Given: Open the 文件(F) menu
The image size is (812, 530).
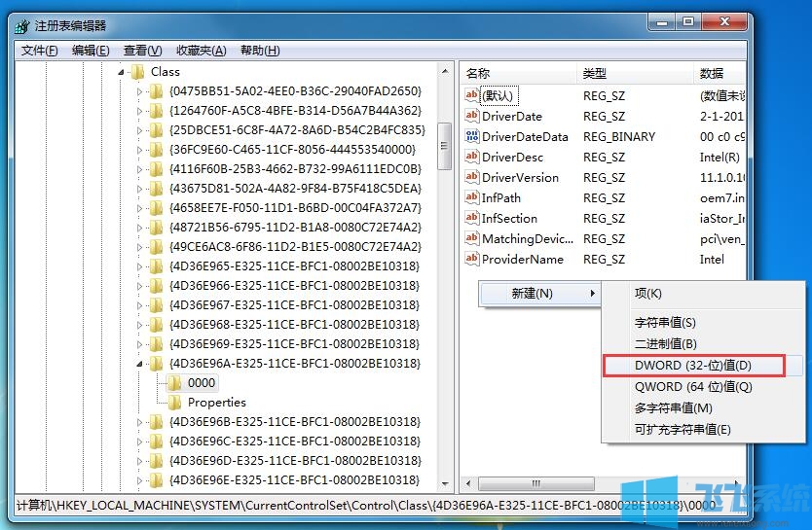Looking at the screenshot, I should (40, 51).
